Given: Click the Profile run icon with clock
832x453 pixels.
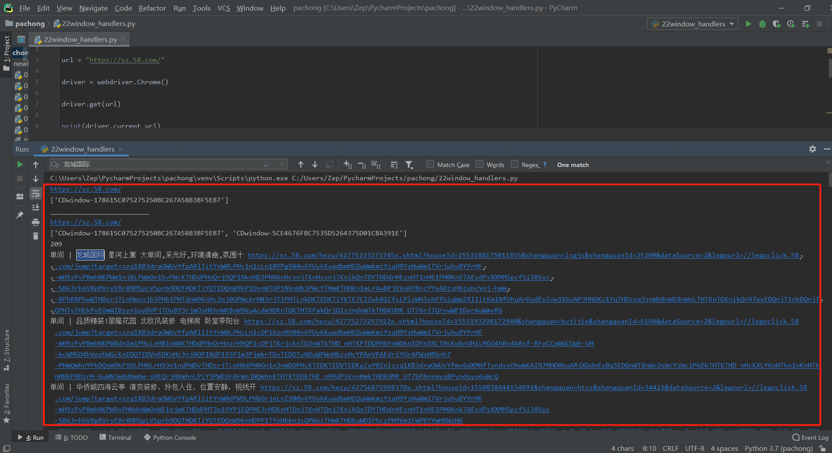Looking at the screenshot, I should pos(791,24).
